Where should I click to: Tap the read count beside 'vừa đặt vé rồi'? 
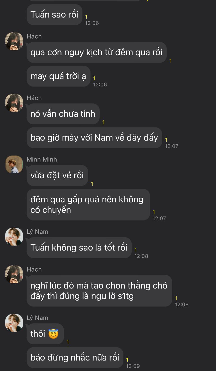click(92, 184)
